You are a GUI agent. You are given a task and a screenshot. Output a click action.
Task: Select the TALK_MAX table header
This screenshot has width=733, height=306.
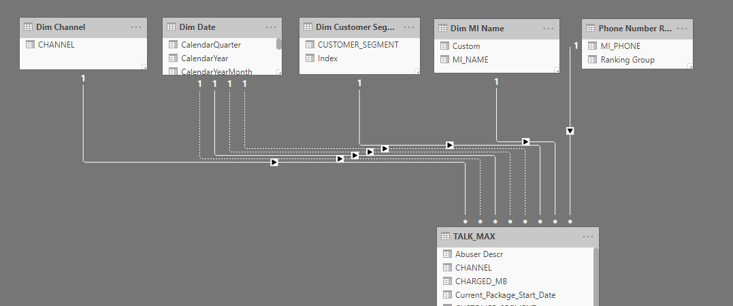pyautogui.click(x=518, y=237)
